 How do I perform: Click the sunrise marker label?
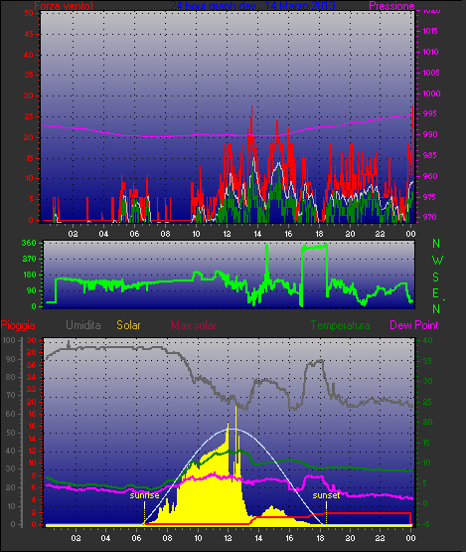144,495
